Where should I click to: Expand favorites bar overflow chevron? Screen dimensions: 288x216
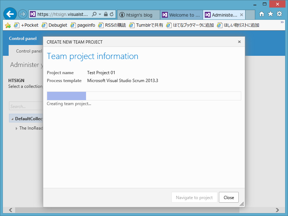point(282,22)
